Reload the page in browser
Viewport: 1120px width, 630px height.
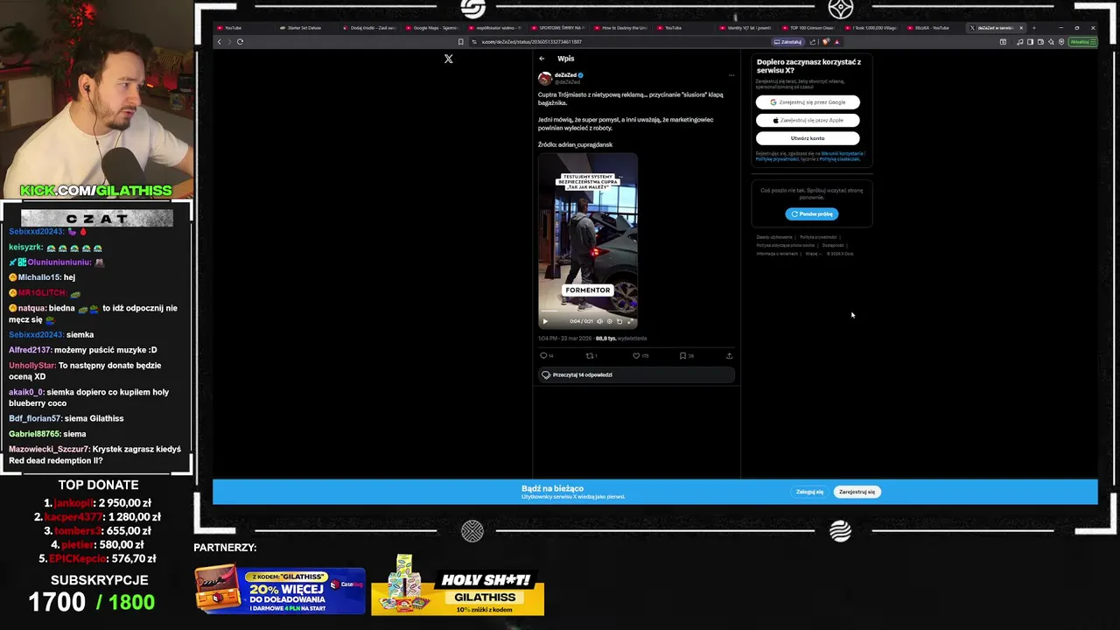coord(240,41)
